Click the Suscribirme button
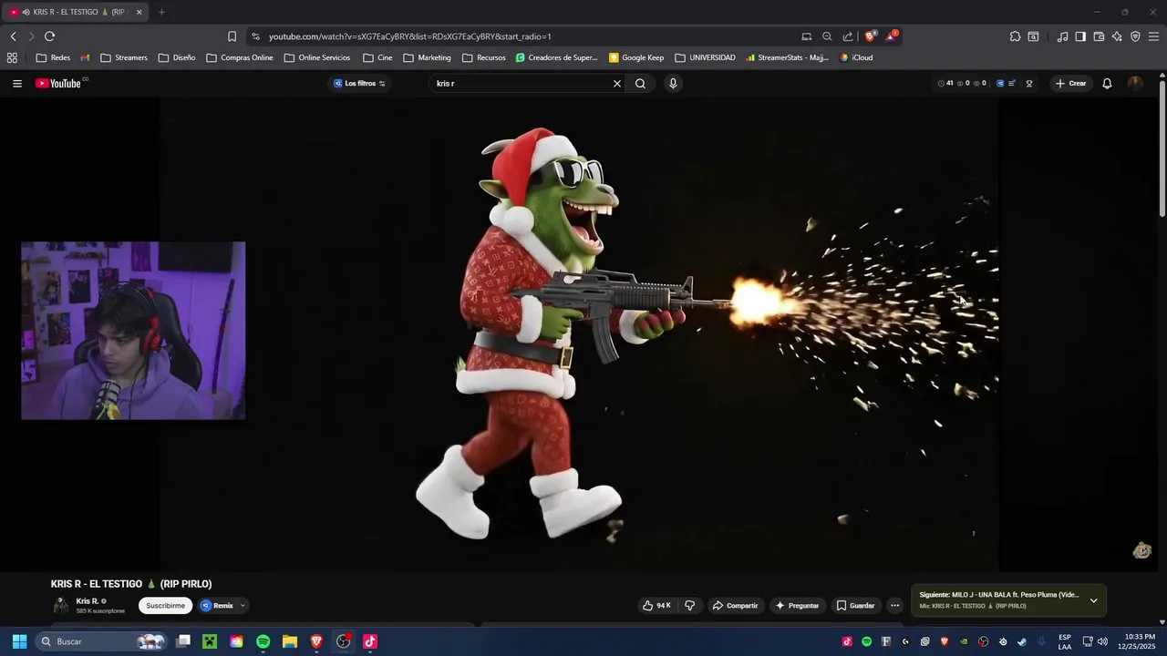This screenshot has height=656, width=1167. (x=165, y=605)
